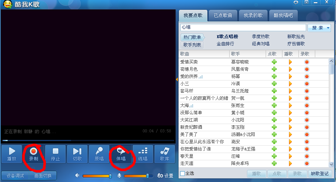Skip to next song with 切歌
This screenshot has height=182, width=336.
[77, 154]
